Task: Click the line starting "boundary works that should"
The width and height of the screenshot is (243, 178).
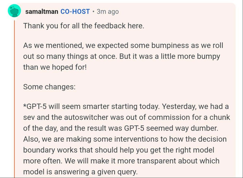Action: (x=118, y=150)
